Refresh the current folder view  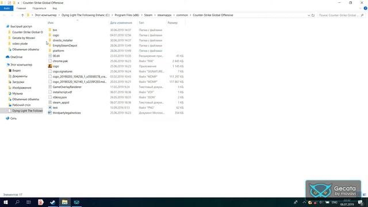313,16
